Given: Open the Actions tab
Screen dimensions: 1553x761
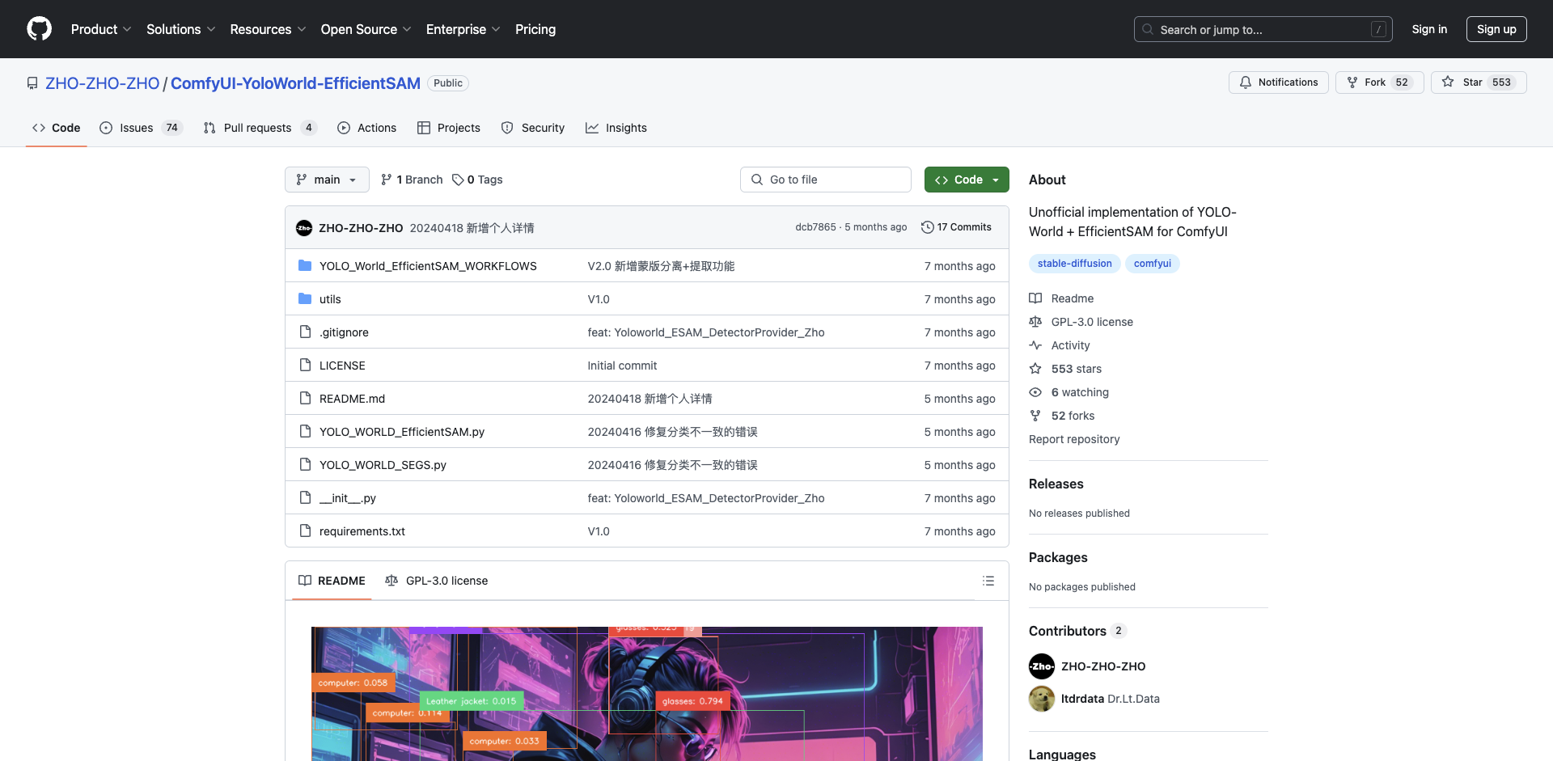Looking at the screenshot, I should tap(366, 128).
